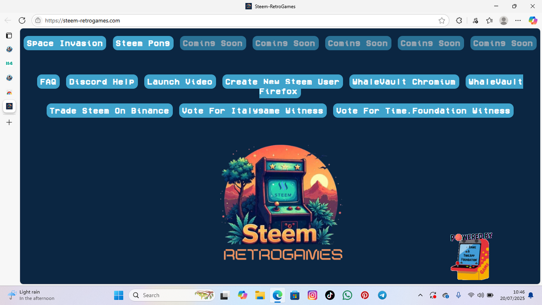The height and width of the screenshot is (305, 542).
Task: Click the sync update tray icon
Action: pyautogui.click(x=433, y=295)
